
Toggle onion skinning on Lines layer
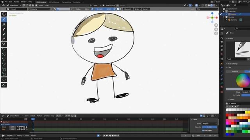(x=20, y=127)
